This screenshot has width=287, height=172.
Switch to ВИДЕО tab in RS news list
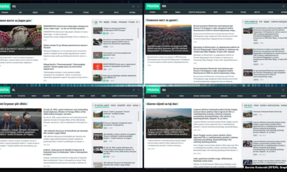click(107, 22)
